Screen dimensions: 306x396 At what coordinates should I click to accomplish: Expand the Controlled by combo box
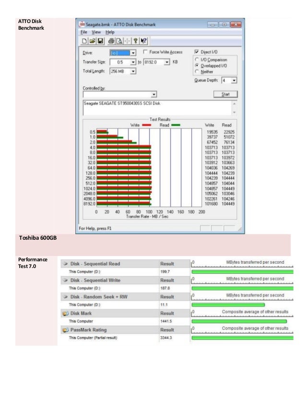click(x=154, y=94)
